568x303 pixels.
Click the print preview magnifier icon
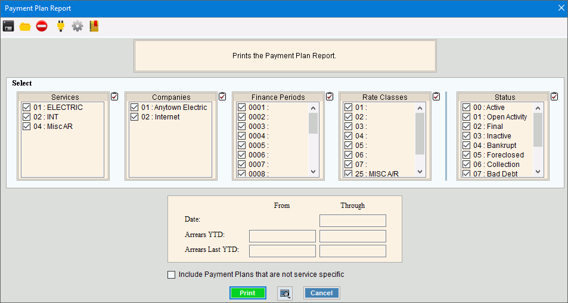(284, 293)
